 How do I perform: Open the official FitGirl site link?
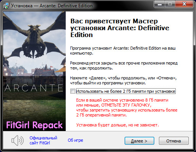click(43, 141)
